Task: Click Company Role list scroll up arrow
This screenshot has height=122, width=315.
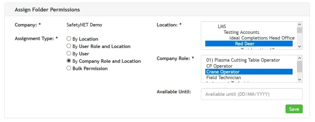Action: coord(300,58)
